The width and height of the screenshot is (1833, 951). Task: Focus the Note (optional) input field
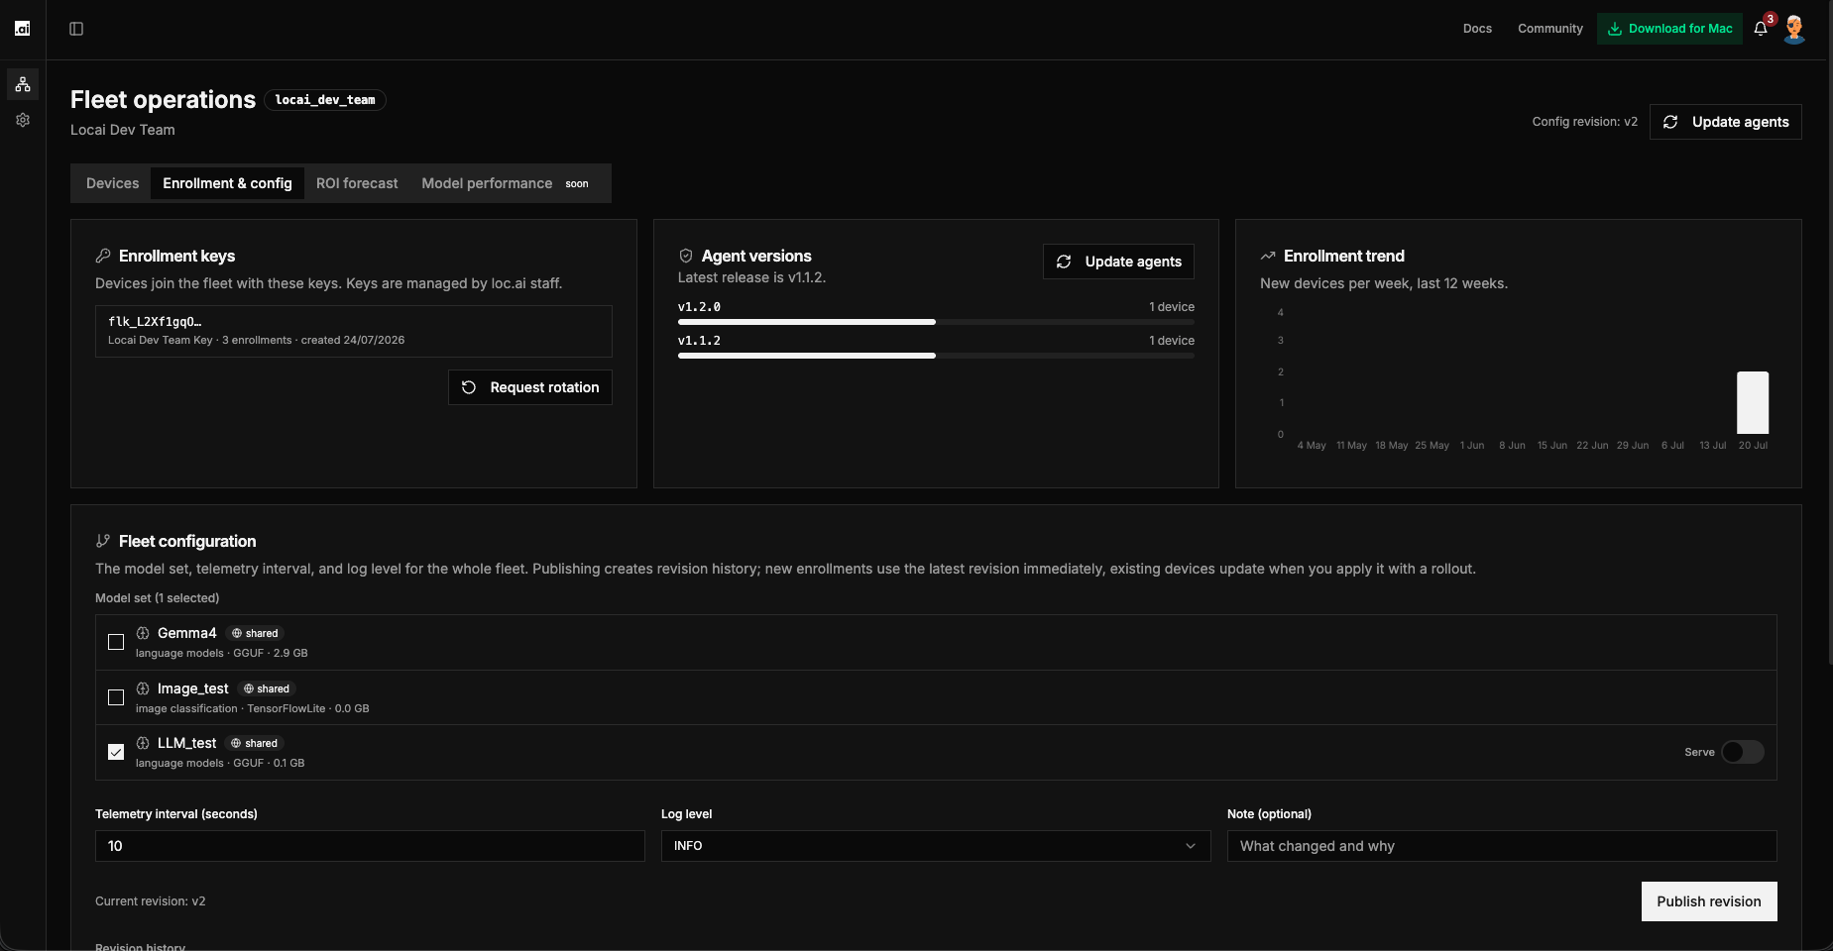pos(1502,846)
